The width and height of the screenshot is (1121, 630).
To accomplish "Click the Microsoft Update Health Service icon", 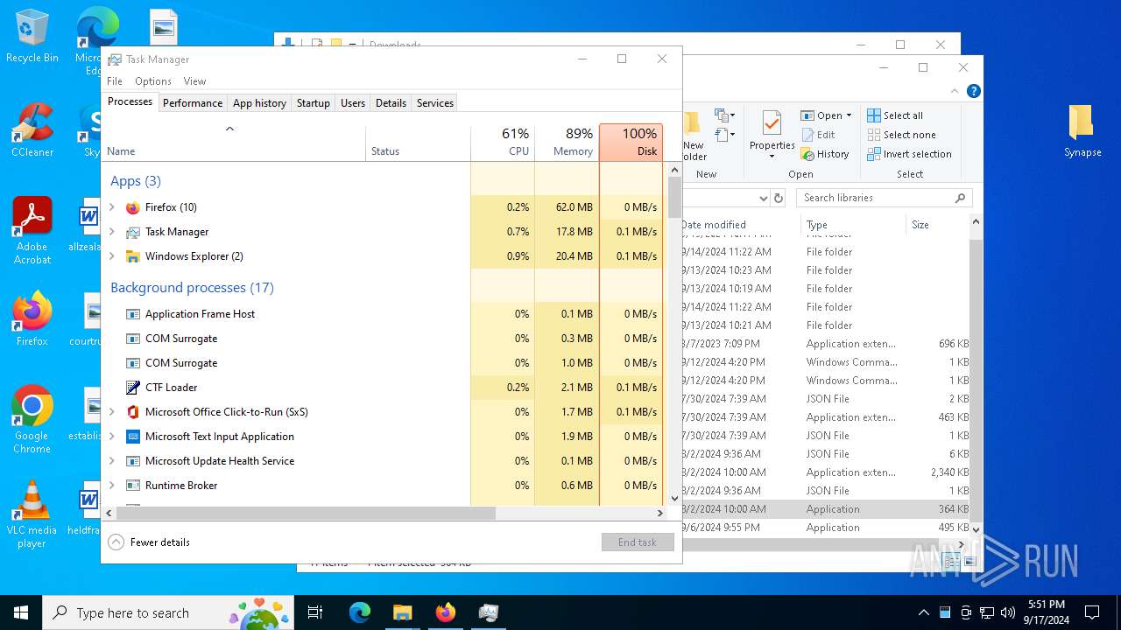I will (133, 461).
